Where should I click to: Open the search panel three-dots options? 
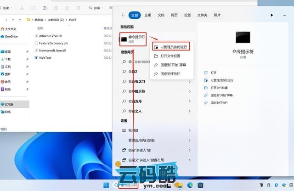[x=285, y=15]
